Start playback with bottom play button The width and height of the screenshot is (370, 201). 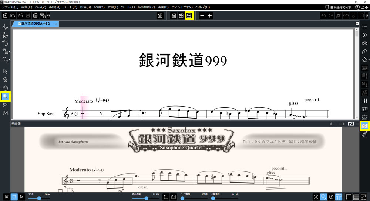21,197
